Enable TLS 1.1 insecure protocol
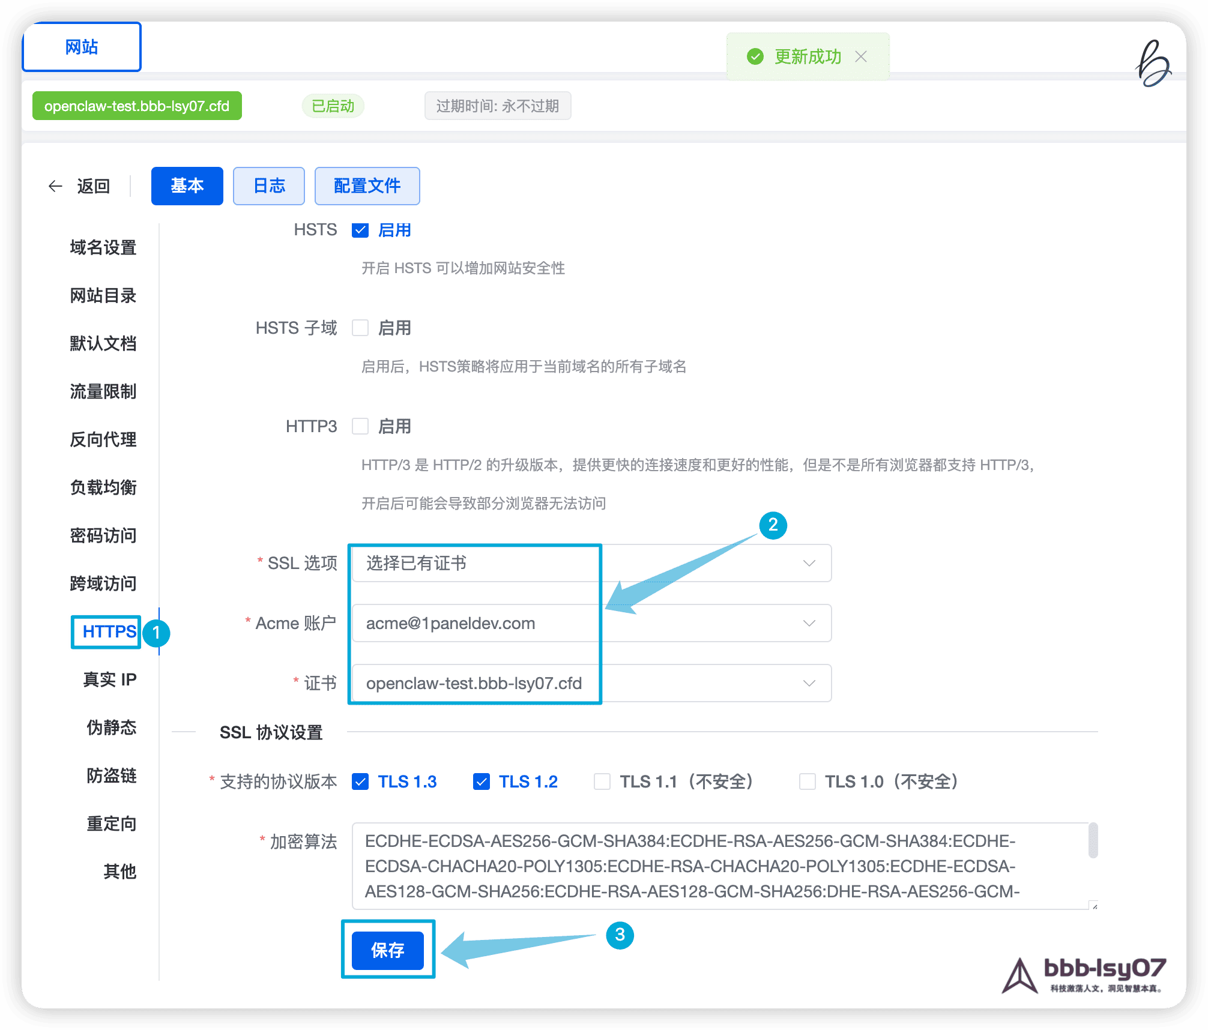Screen dimensions: 1208x1030 tap(602, 782)
